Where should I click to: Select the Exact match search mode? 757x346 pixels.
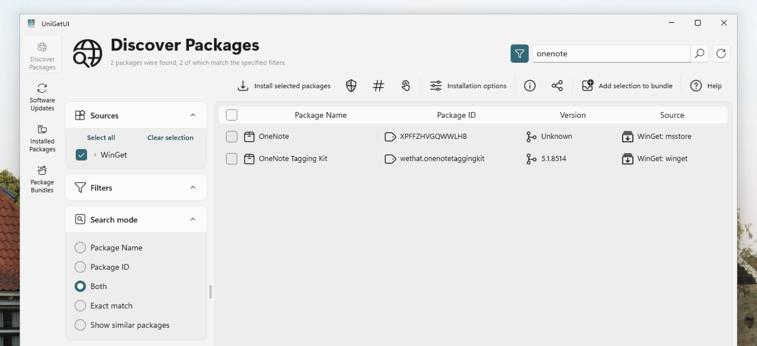tap(80, 305)
